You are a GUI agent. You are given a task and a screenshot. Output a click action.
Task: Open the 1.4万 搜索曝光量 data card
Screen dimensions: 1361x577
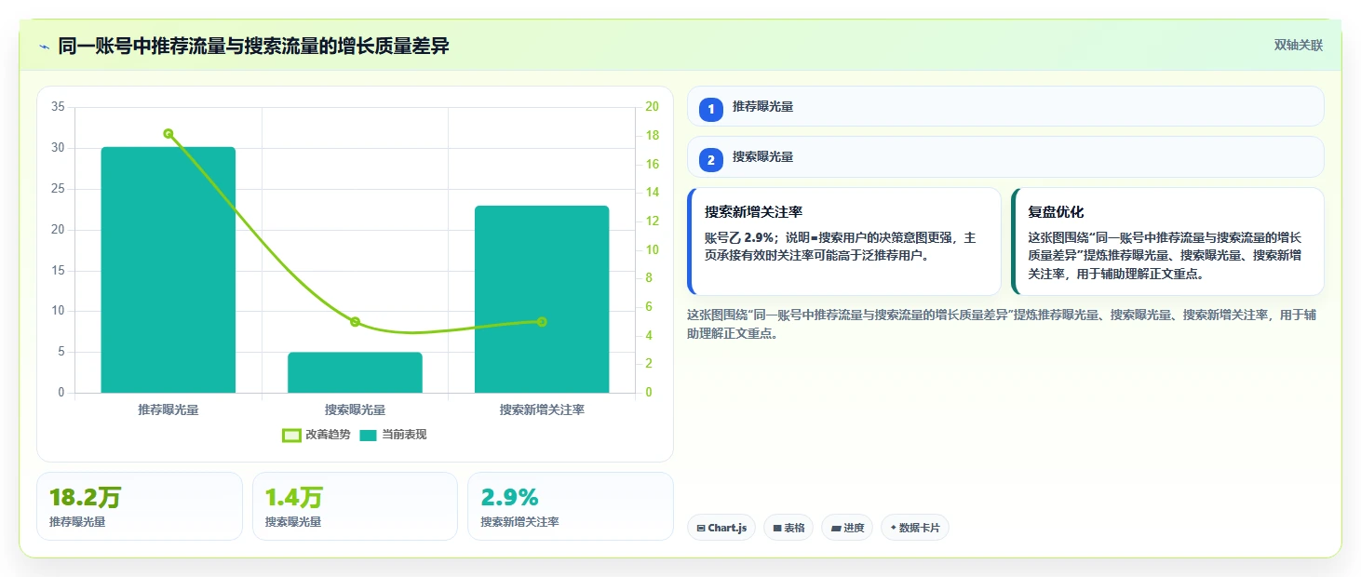355,506
